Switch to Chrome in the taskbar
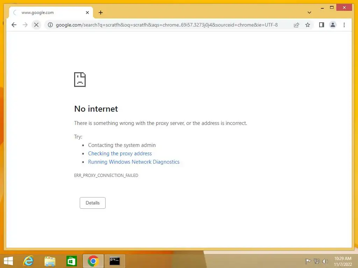 pos(93,261)
